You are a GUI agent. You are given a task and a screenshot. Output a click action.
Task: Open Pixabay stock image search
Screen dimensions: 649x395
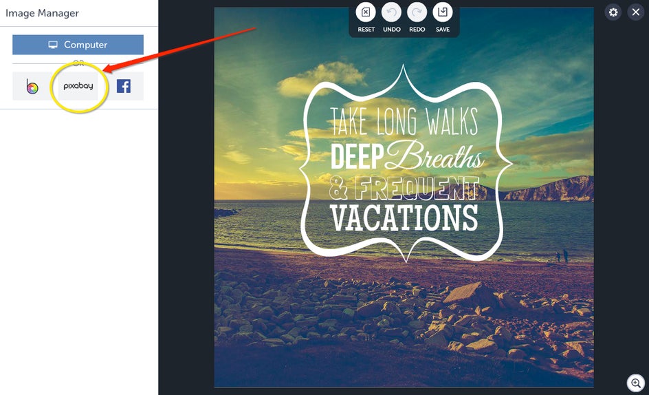[x=78, y=86]
